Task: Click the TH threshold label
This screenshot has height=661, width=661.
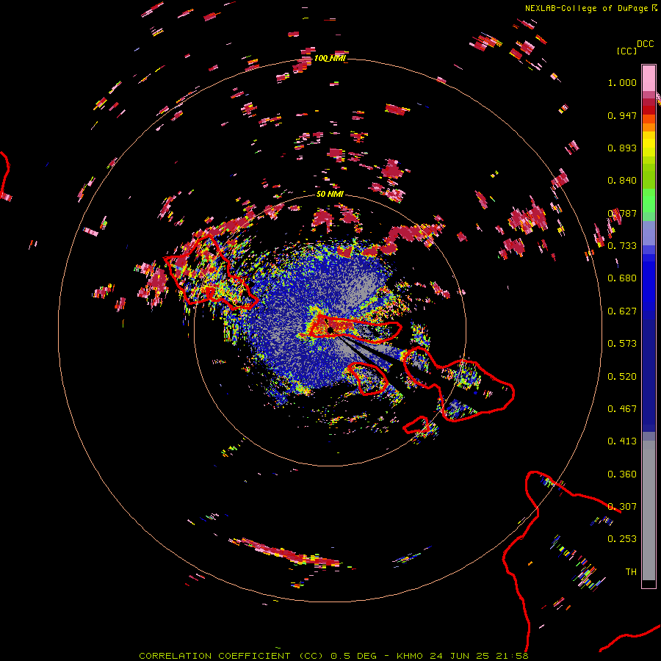Action: pos(631,572)
